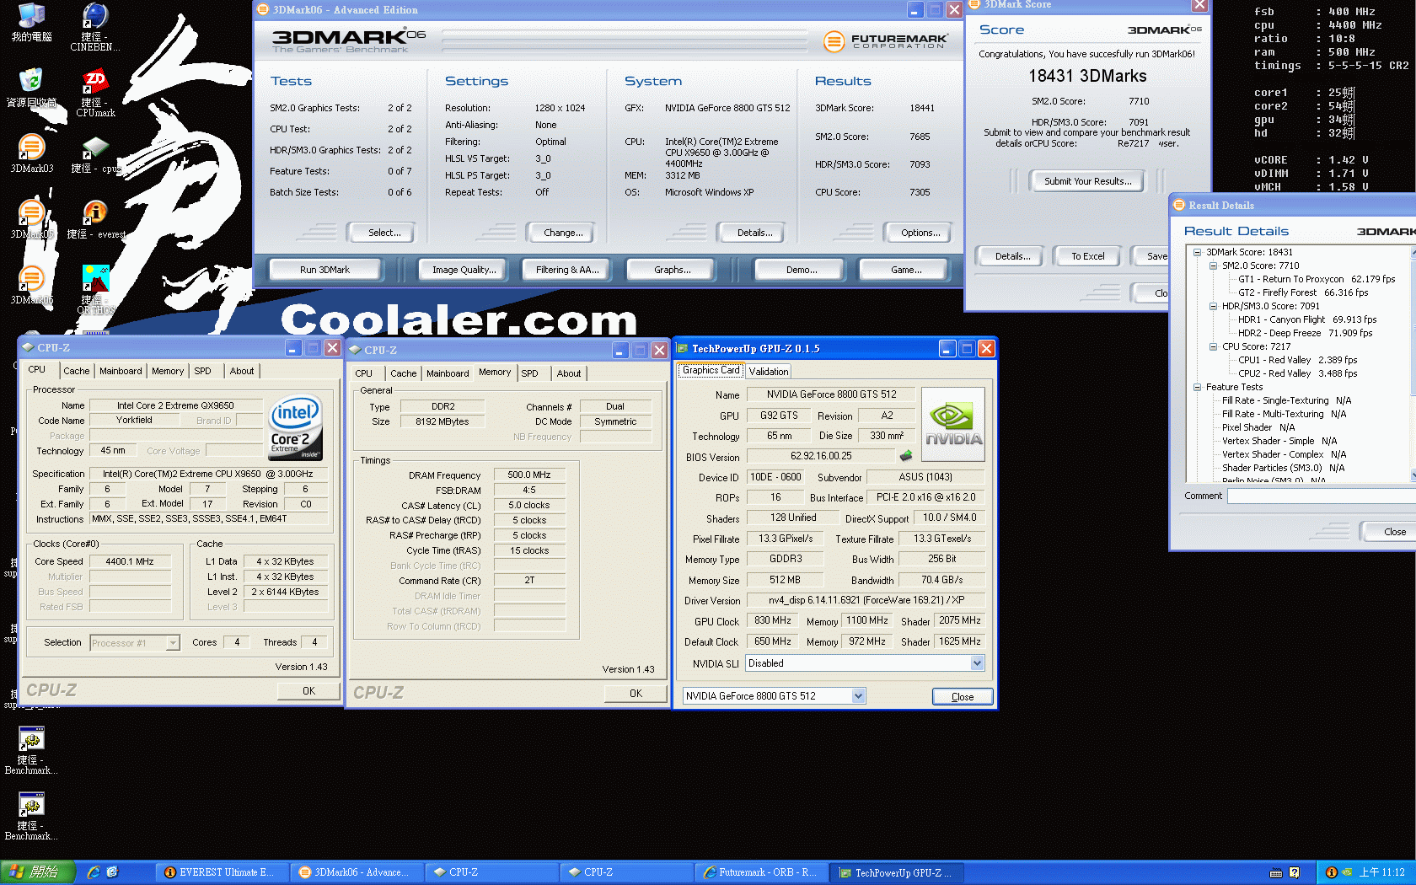Image resolution: width=1416 pixels, height=885 pixels.
Task: Switch to the Cache tab in left CPU-Z
Action: point(77,371)
